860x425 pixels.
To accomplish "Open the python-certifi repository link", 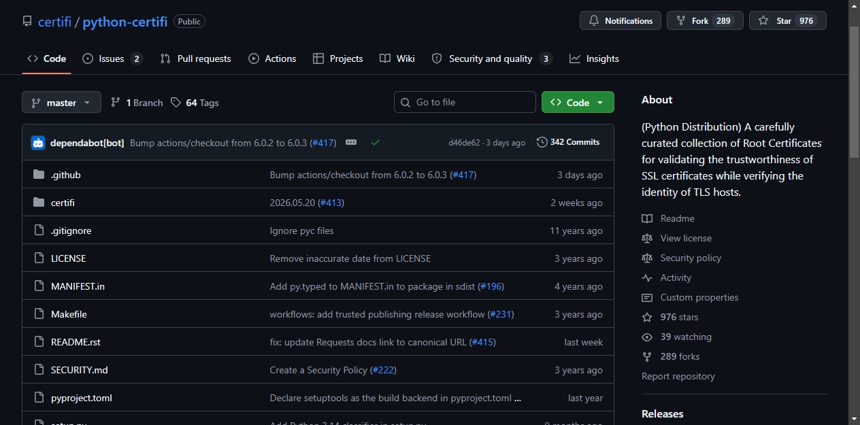I will [125, 21].
